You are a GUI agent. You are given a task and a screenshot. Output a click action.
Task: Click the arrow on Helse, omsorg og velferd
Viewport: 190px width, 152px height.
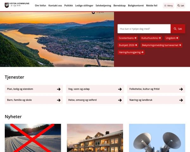[x=120, y=100]
